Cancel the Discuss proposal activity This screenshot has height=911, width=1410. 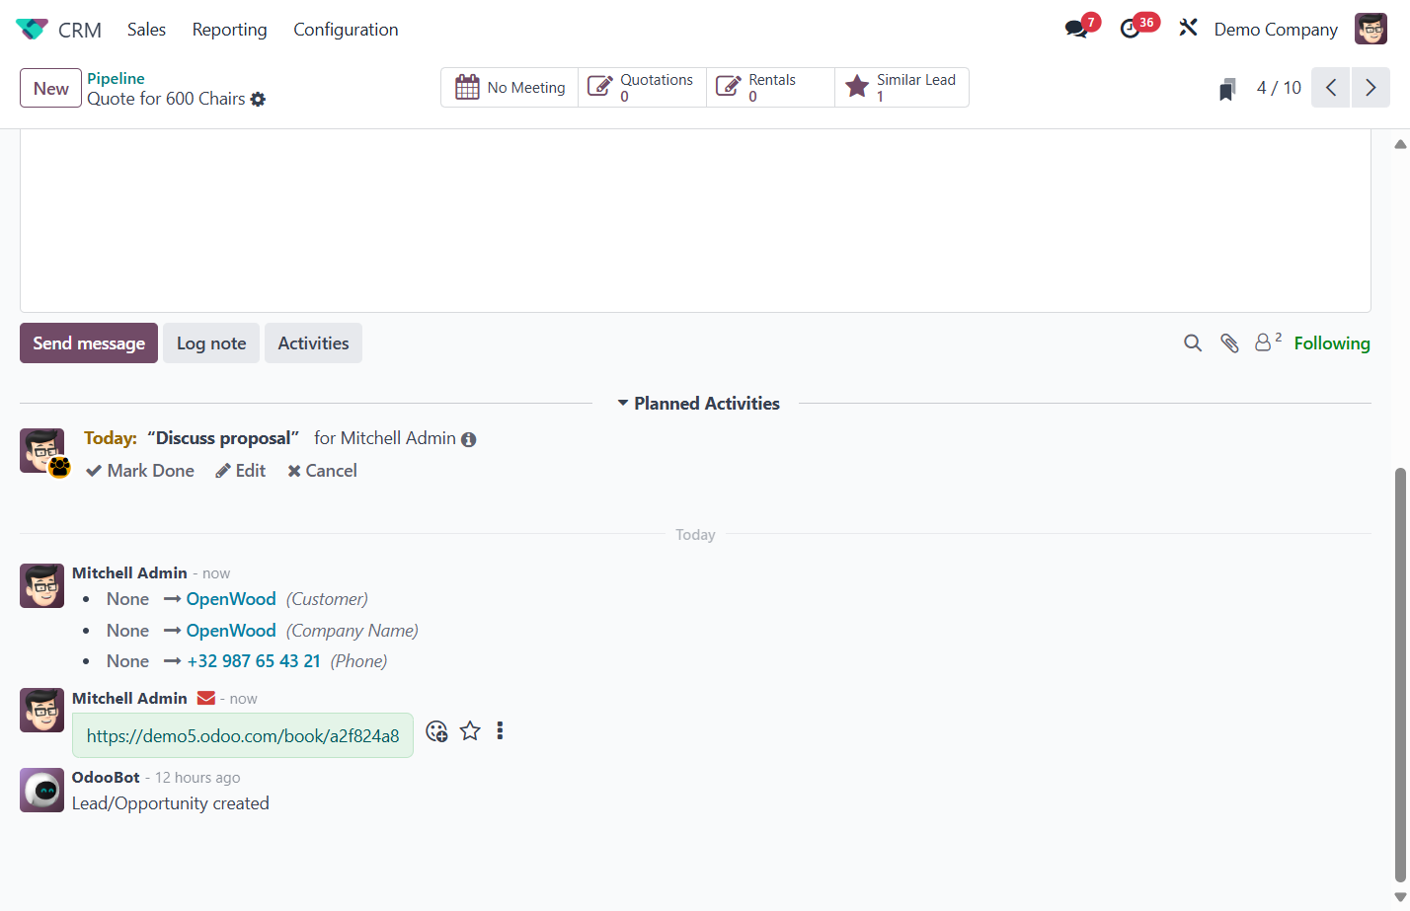click(323, 471)
